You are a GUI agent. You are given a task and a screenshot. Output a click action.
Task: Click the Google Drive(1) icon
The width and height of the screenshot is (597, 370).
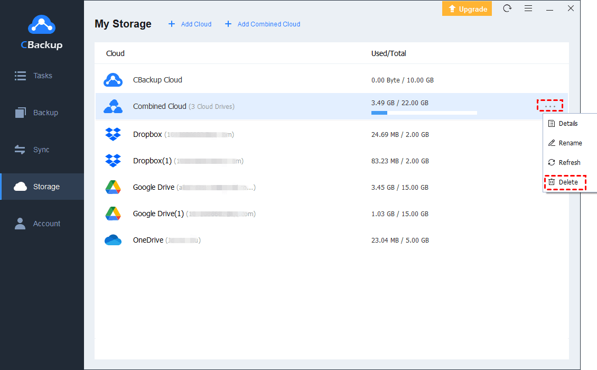113,214
